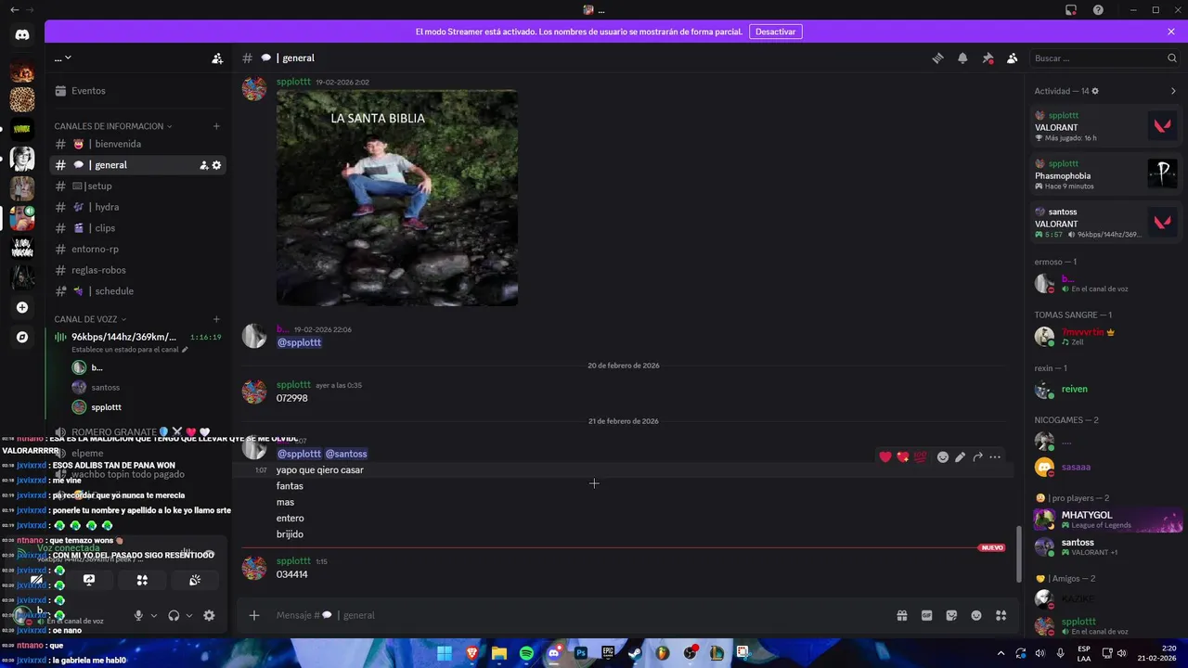Open Steam from the taskbar
Viewport: 1188px width, 668px height.
pos(635,653)
